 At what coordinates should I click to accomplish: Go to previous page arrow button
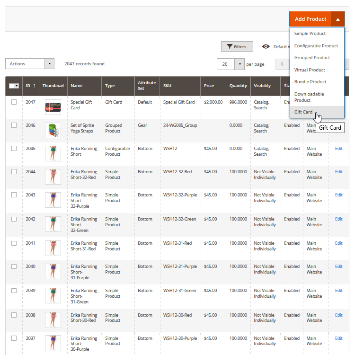(283, 64)
